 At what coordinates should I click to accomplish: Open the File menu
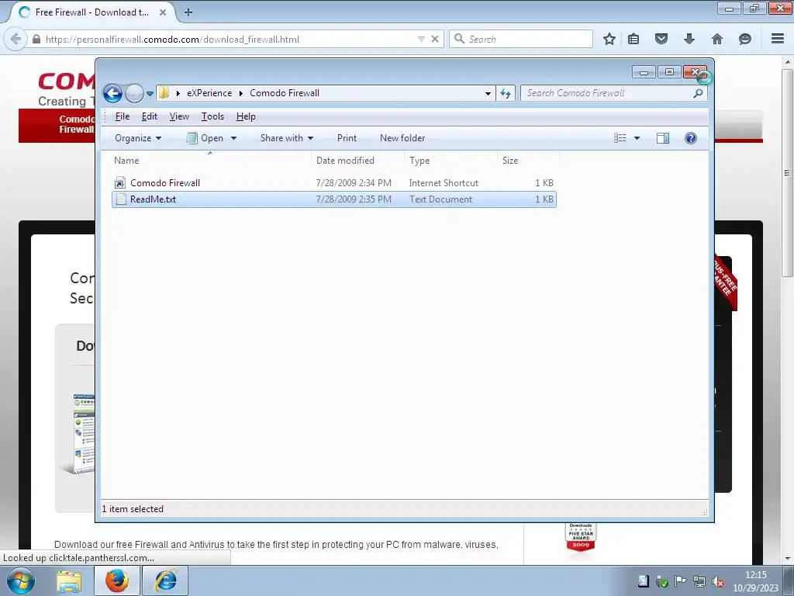click(x=123, y=116)
